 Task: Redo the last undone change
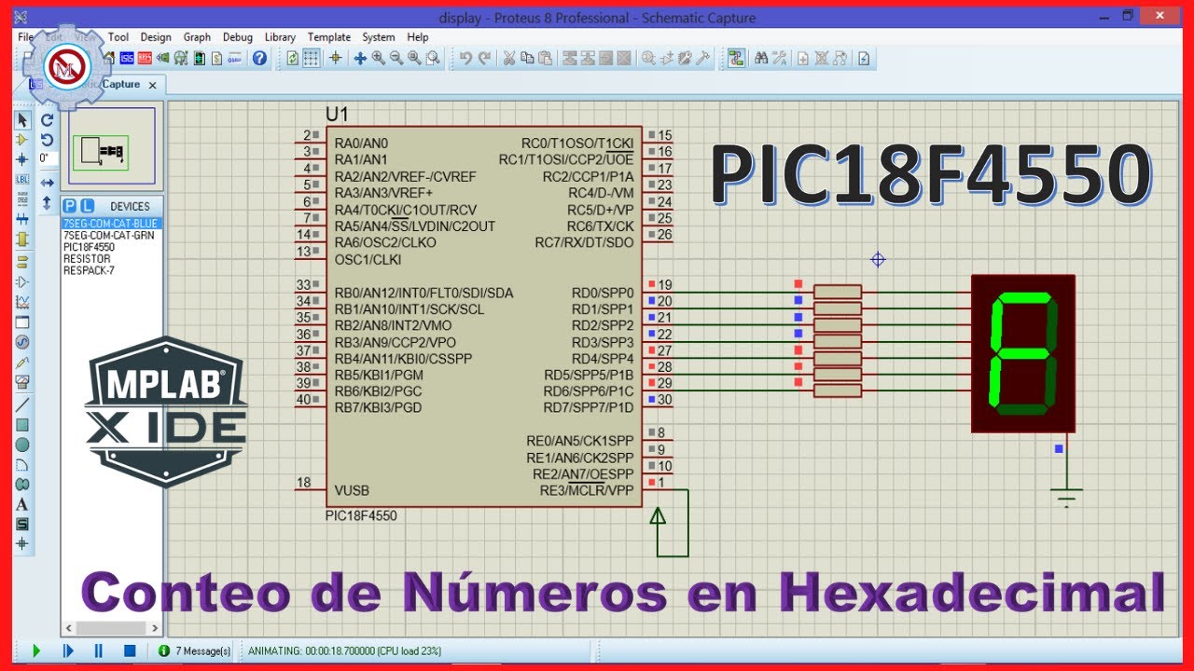click(485, 58)
